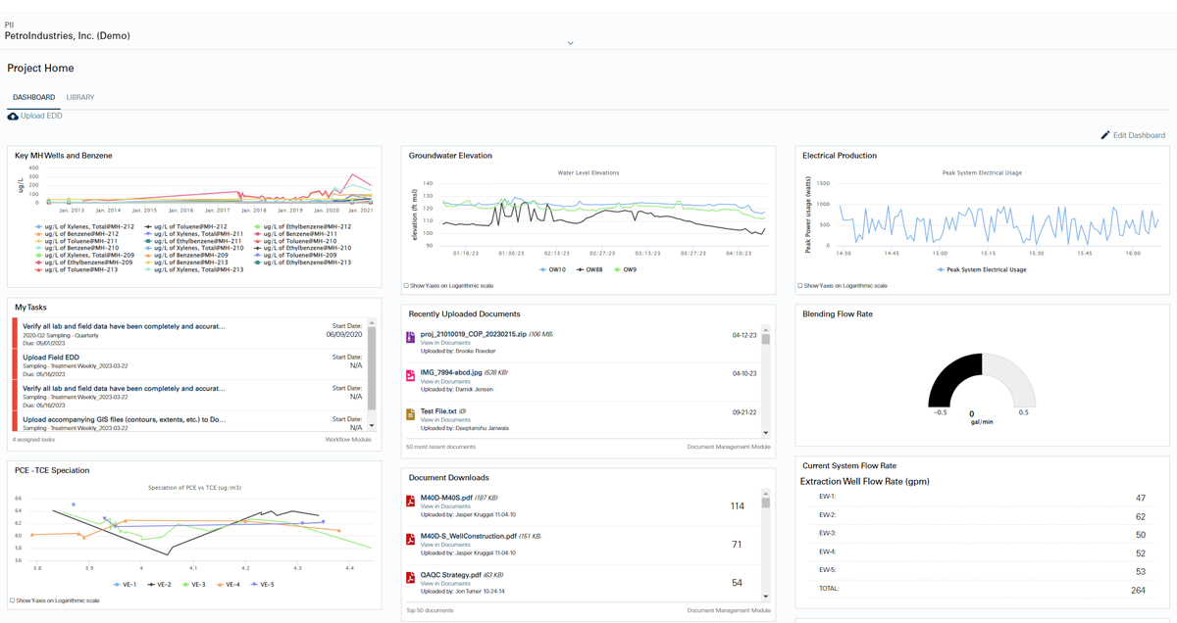Click the PDF icon for M40D-S_WellConstruction.pdf
This screenshot has height=623, width=1177.
tap(411, 540)
